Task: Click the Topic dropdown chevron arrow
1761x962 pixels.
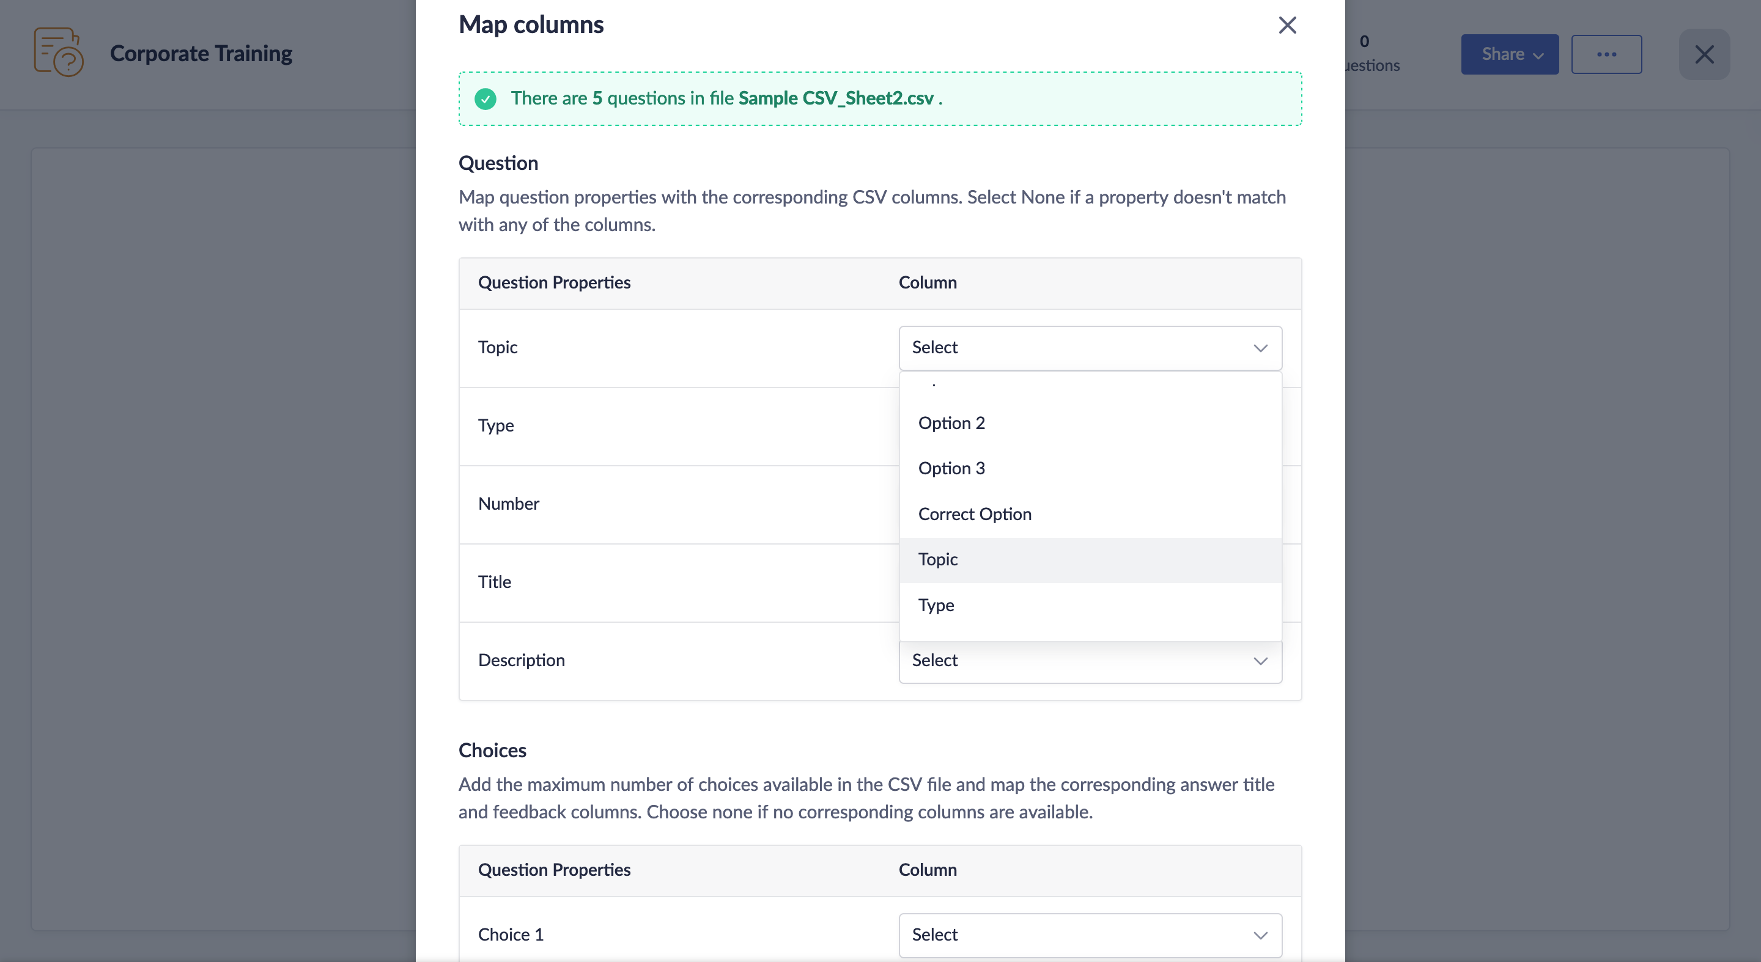Action: tap(1260, 348)
